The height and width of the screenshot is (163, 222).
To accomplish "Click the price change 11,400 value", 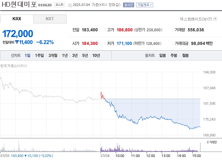I will tap(26, 42).
